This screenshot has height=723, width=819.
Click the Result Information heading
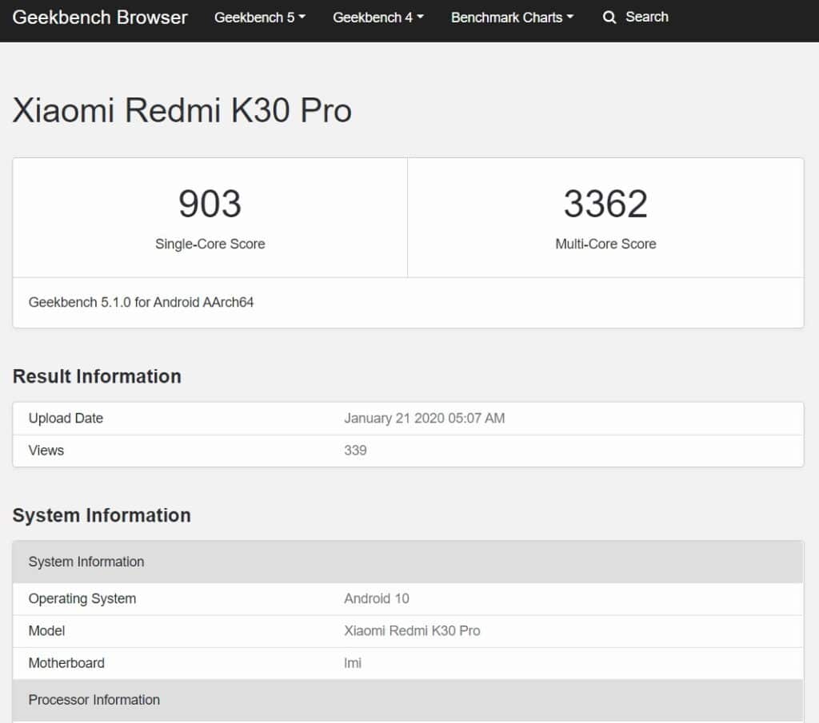(x=97, y=376)
